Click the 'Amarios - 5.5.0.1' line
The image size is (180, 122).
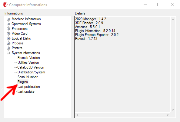88,27
